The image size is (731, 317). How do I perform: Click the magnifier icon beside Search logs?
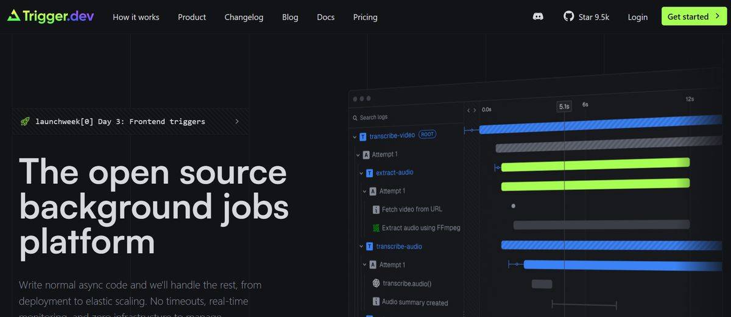tap(355, 117)
